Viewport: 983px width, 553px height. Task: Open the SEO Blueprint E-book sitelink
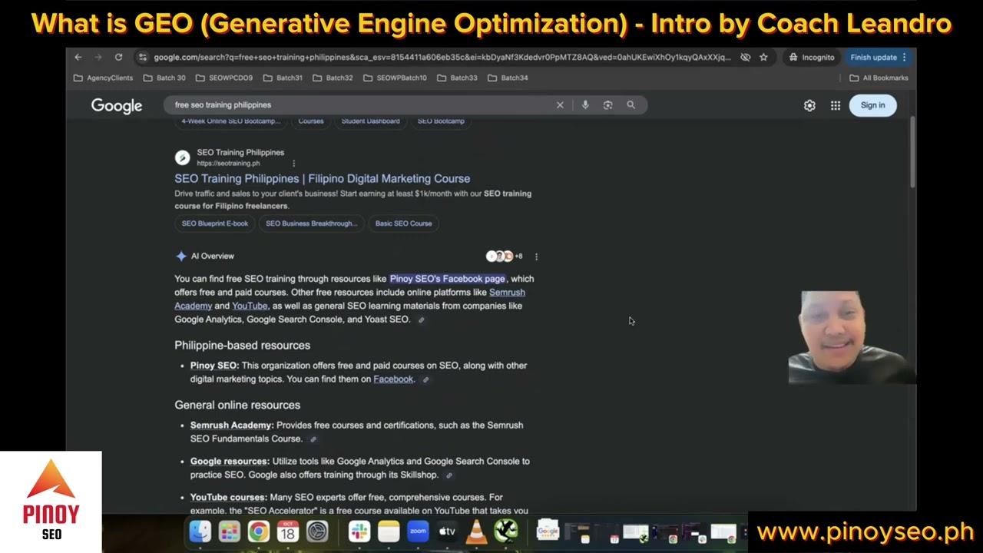[x=215, y=224]
